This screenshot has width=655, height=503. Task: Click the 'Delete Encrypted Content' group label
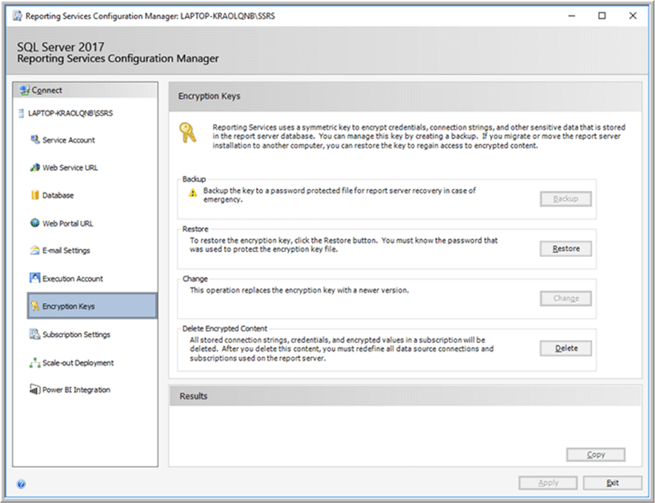pyautogui.click(x=225, y=328)
